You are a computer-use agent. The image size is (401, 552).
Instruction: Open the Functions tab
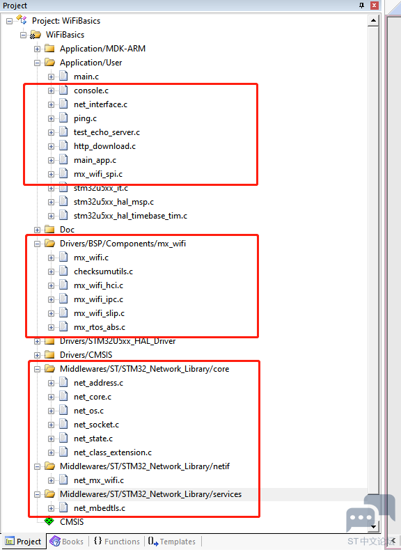pos(117,542)
